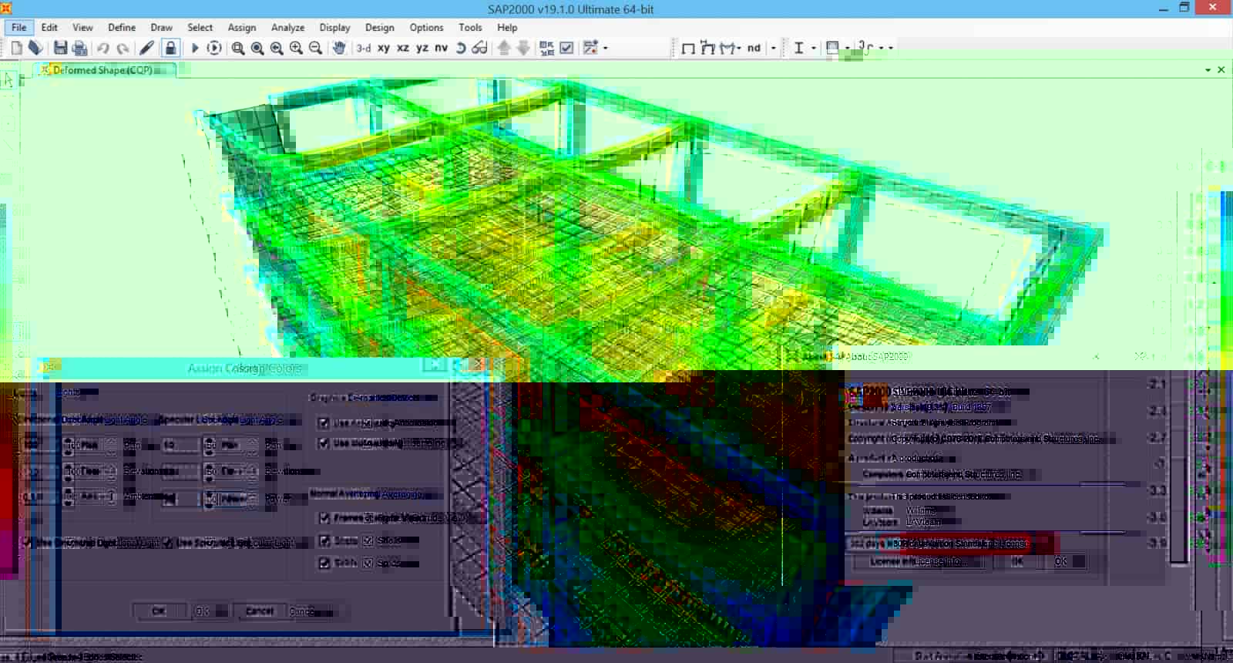Click Show Deformed Shape icon
Screen dimensions: 1233x663
coord(707,48)
